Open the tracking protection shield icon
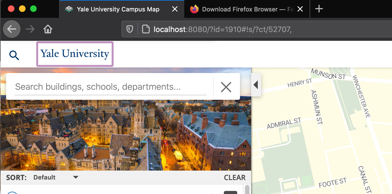The height and width of the screenshot is (194, 392). point(130,29)
